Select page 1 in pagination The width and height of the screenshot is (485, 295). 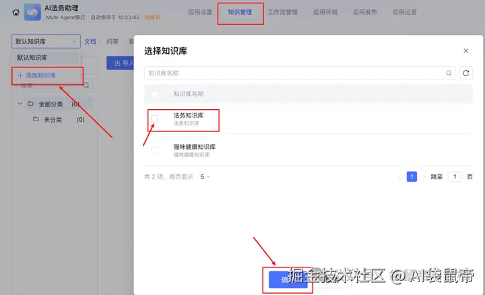click(412, 176)
